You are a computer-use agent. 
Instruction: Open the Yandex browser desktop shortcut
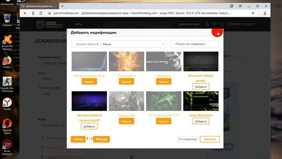(7, 104)
